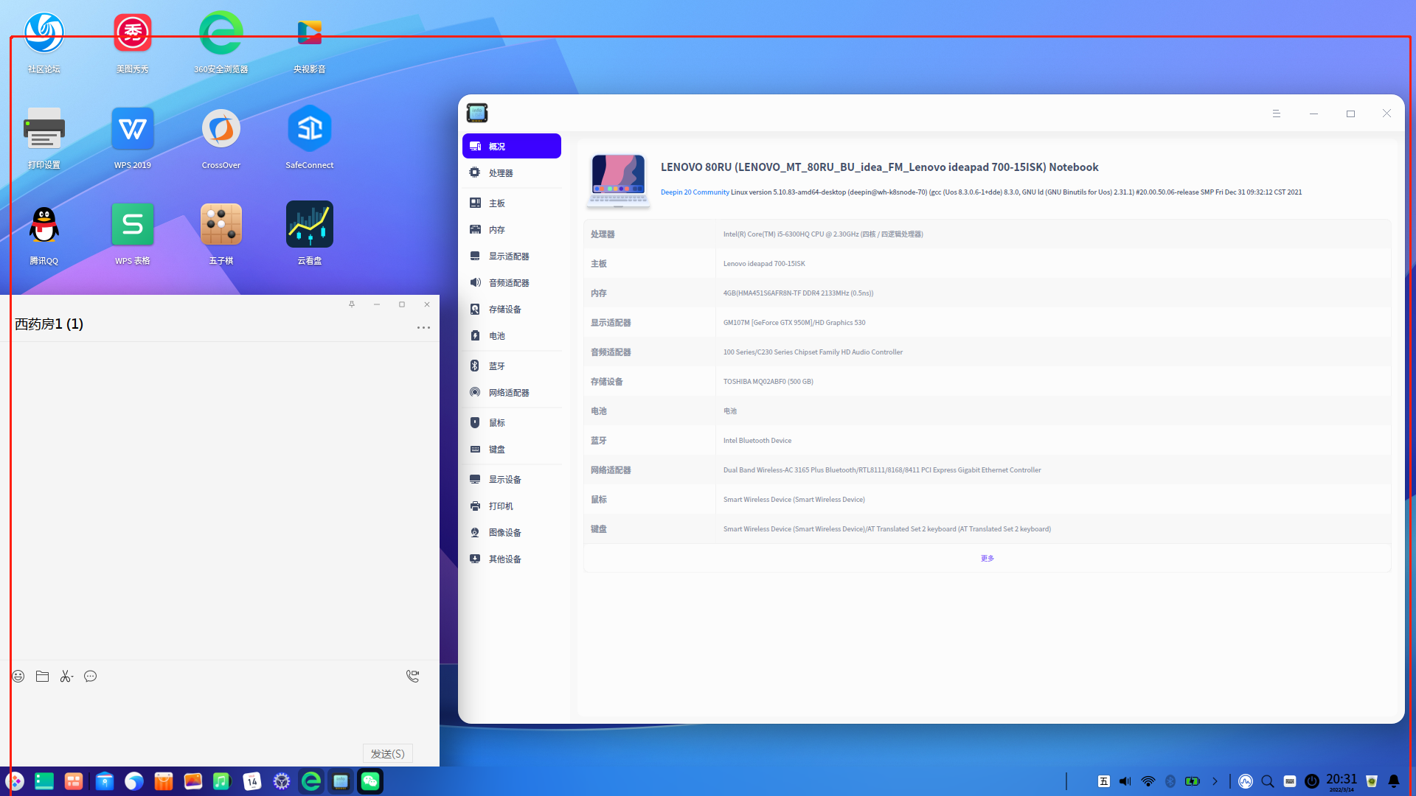The height and width of the screenshot is (796, 1416).
Task: Open the file folder icon in chat
Action: click(x=42, y=676)
